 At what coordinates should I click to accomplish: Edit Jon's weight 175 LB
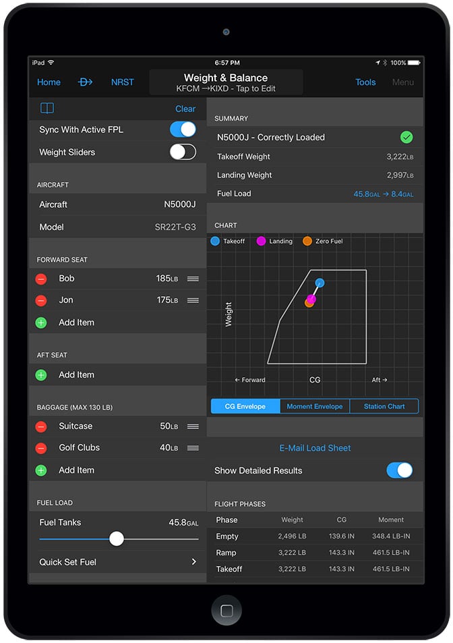pyautogui.click(x=167, y=300)
